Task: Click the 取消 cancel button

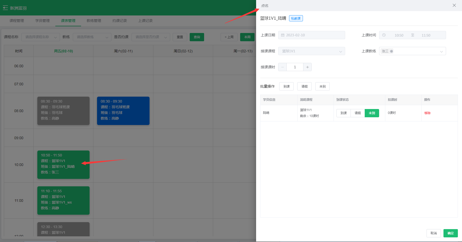Action: [x=433, y=233]
